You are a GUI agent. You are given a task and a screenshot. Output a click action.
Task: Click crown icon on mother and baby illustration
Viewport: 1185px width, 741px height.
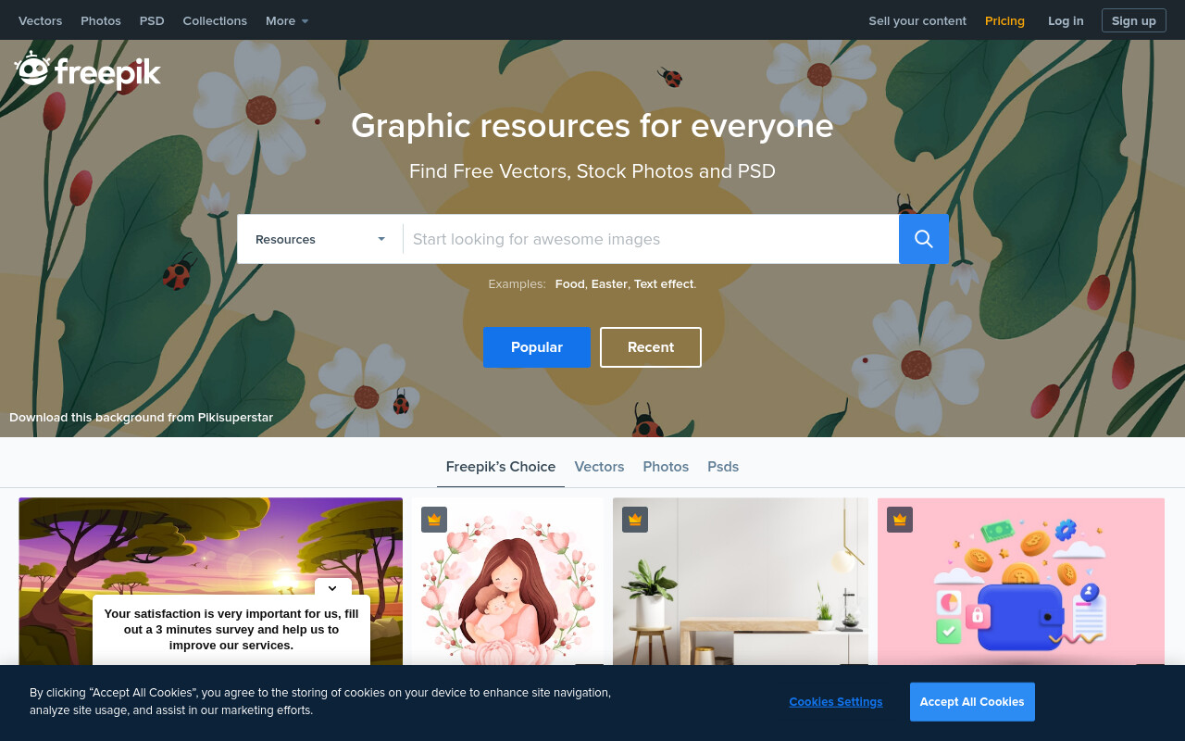point(434,520)
